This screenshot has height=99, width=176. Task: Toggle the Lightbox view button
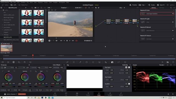pyautogui.click(x=170, y=5)
